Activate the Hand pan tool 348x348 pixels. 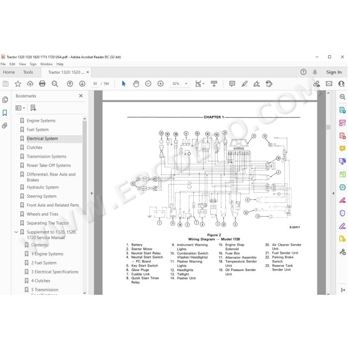click(x=136, y=84)
